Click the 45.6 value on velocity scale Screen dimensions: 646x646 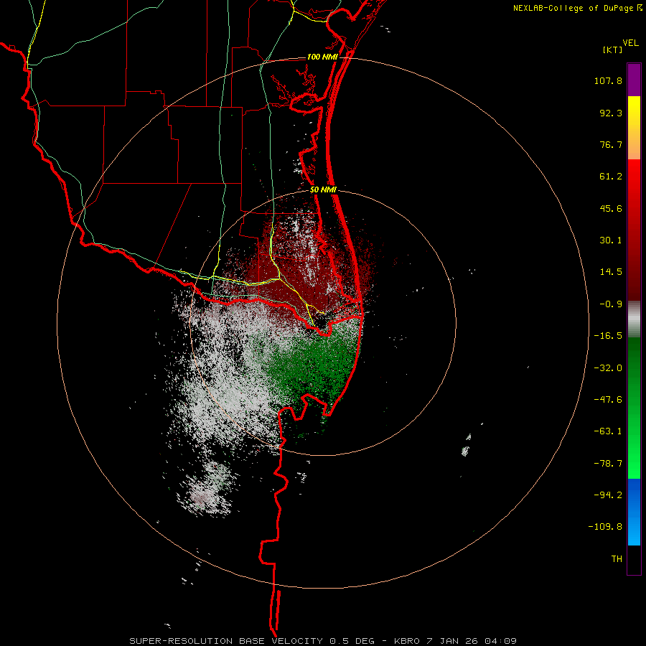pos(611,208)
